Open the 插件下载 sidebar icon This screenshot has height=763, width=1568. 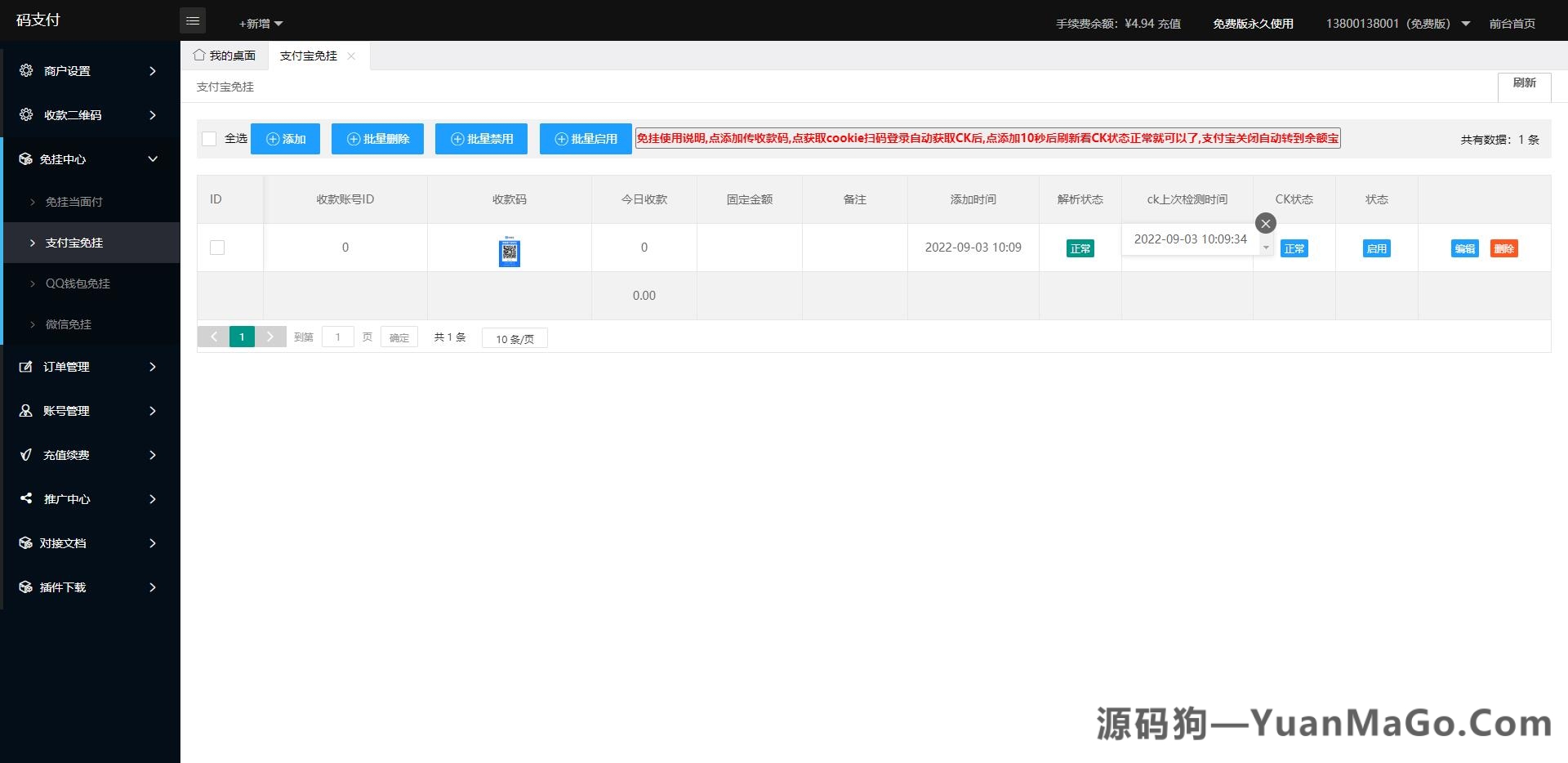coord(25,587)
